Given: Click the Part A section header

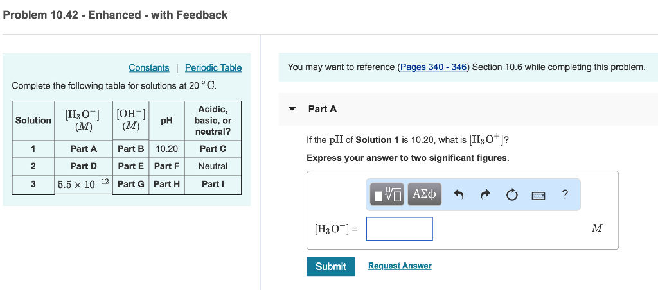Looking at the screenshot, I should (x=323, y=109).
